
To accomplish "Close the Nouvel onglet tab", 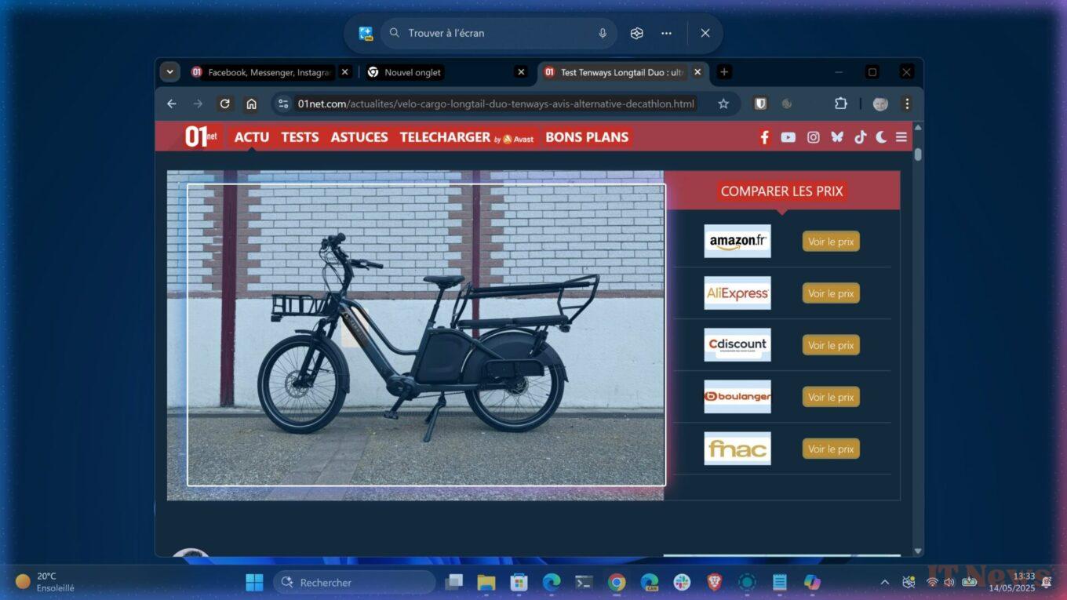I will point(521,72).
